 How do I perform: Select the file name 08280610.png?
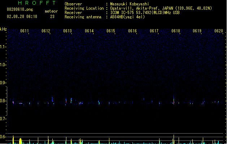[20, 9]
